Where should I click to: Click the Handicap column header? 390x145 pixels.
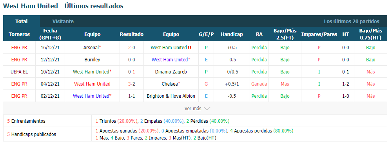[232, 34]
